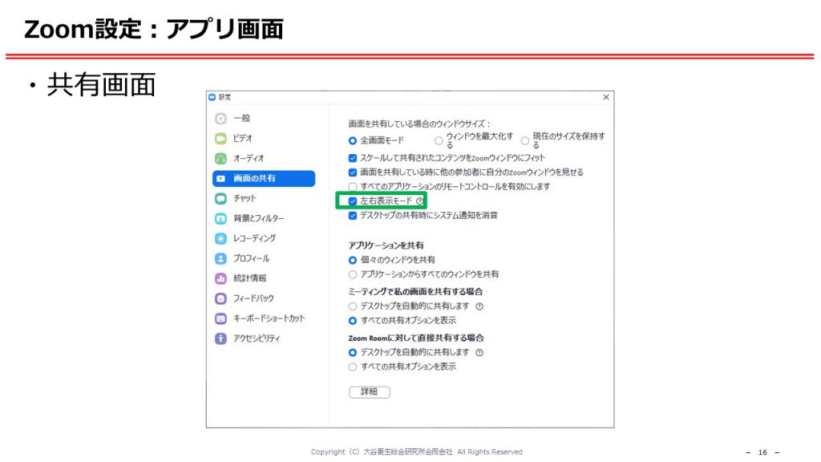This screenshot has width=821, height=462.
Task: Click the Statistics (統計情報) chart icon
Action: (x=221, y=278)
